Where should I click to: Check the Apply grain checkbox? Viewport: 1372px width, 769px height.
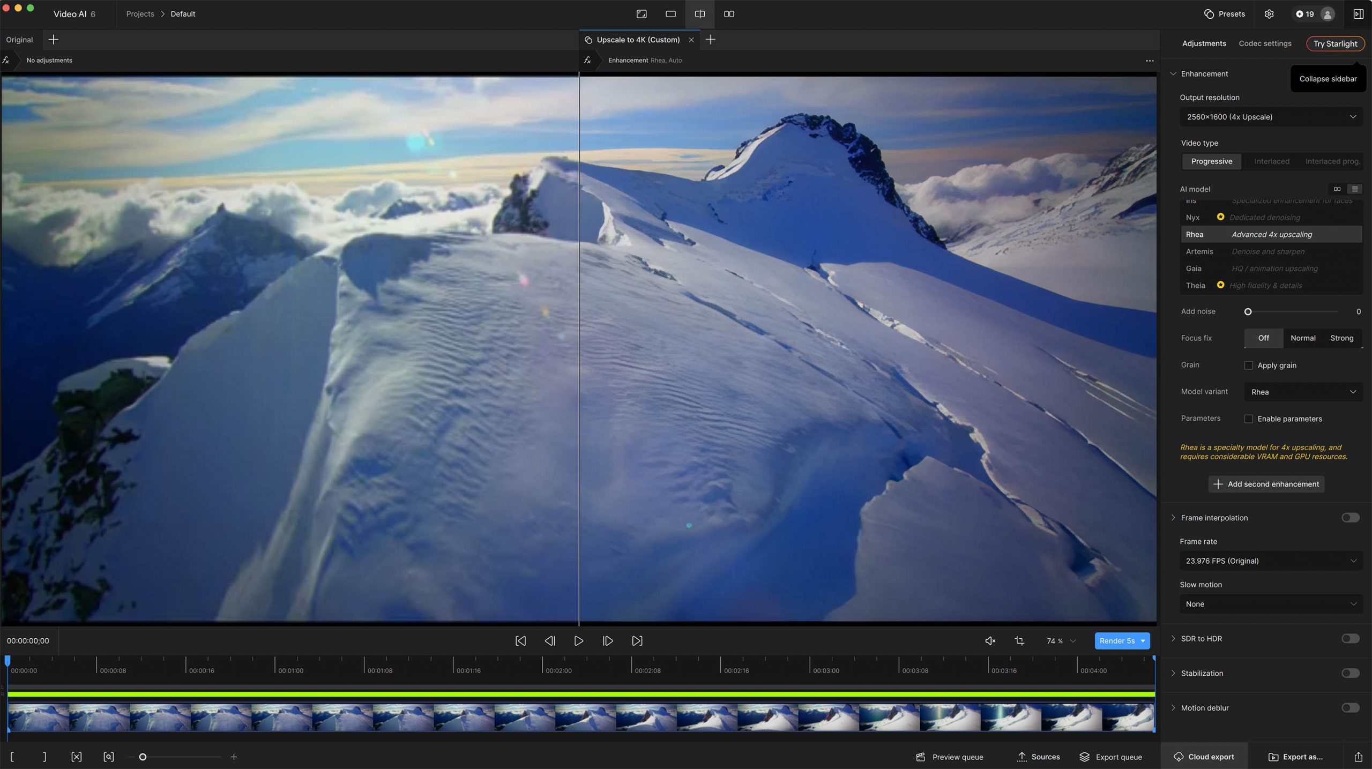[x=1248, y=365]
